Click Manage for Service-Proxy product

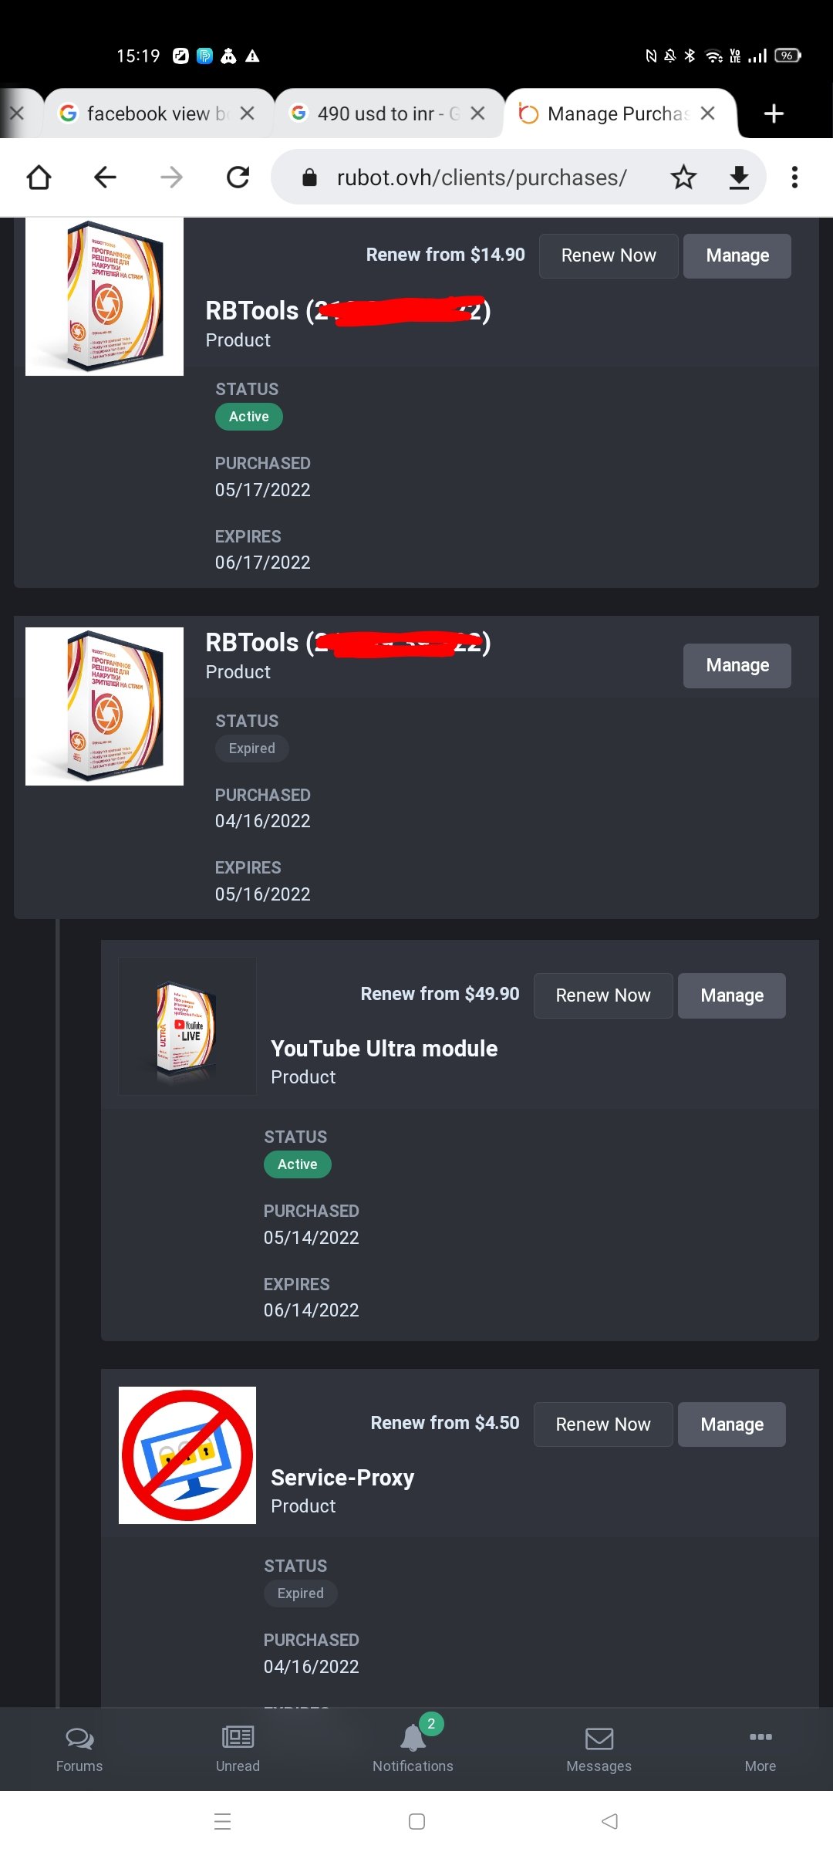(732, 1424)
